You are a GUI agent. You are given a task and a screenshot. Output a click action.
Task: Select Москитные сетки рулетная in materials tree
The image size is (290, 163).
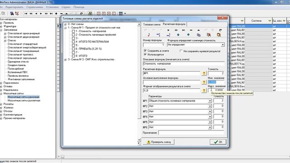click(24, 101)
